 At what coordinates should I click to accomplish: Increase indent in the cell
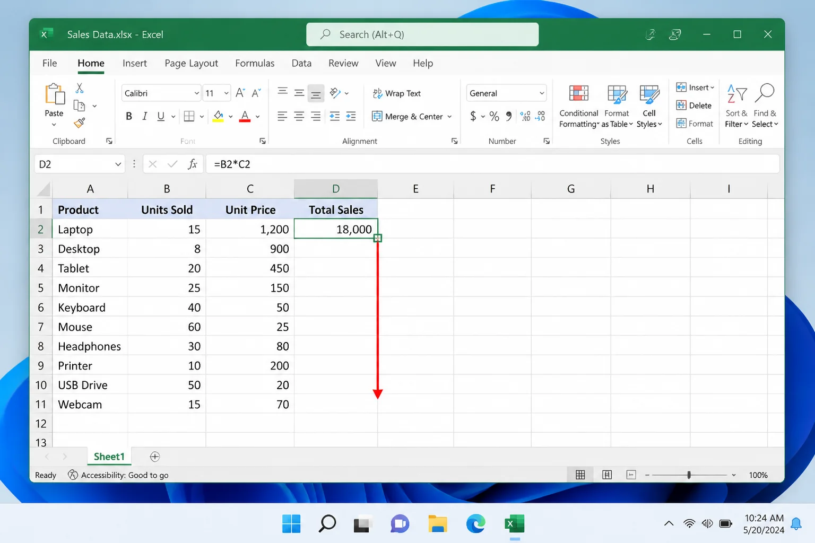pyautogui.click(x=351, y=116)
